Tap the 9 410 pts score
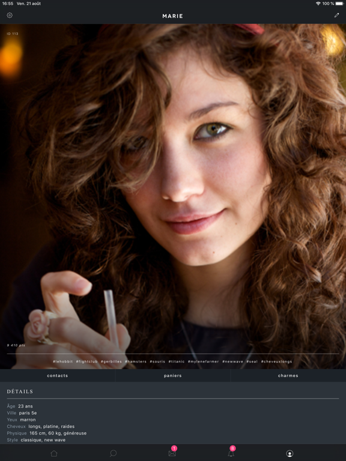The image size is (346, 461). click(x=16, y=345)
